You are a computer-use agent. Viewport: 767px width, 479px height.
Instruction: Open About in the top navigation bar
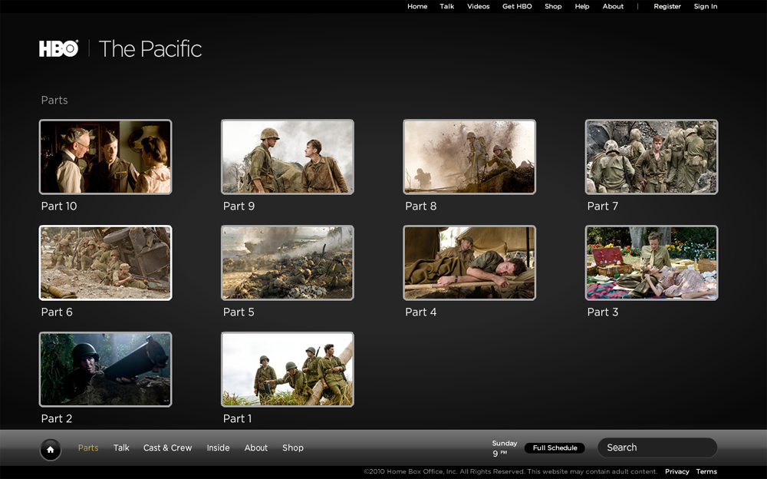613,6
